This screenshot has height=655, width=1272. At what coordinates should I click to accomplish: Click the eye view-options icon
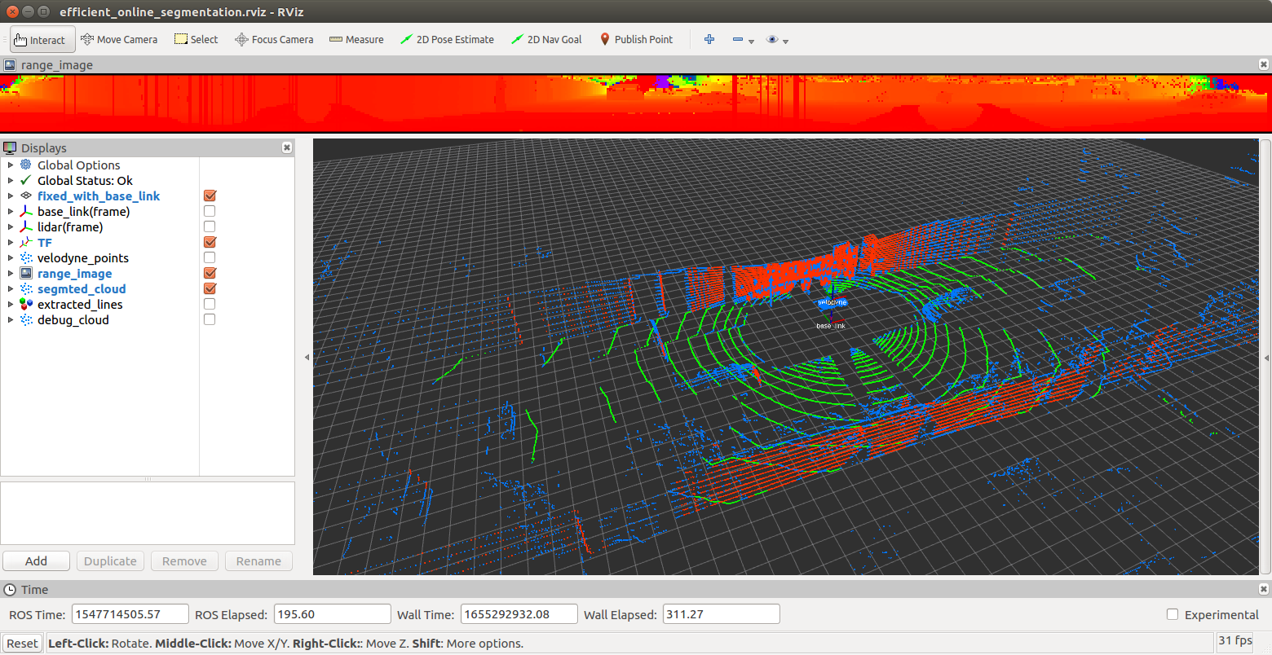click(x=772, y=39)
